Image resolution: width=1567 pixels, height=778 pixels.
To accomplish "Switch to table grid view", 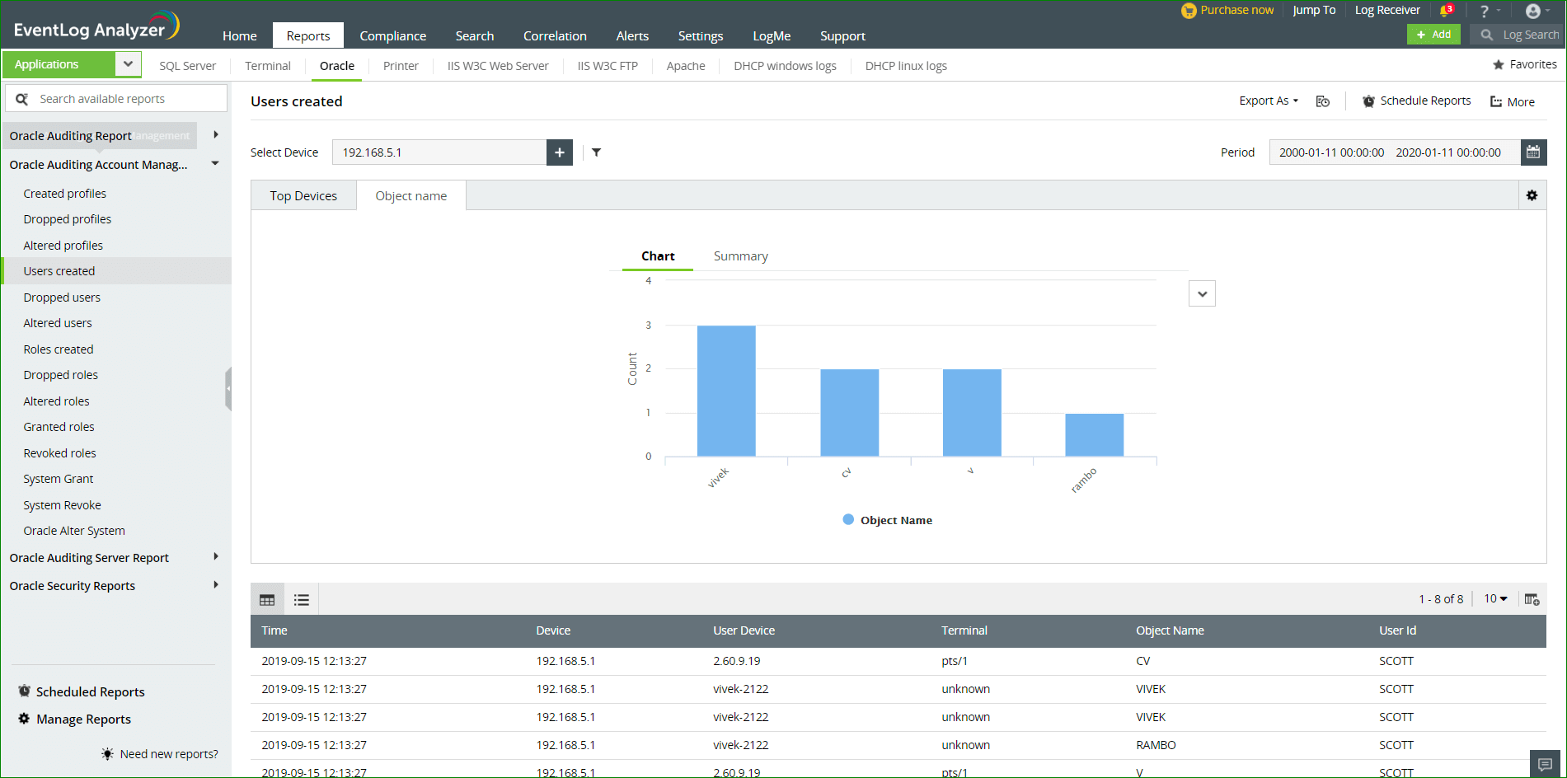I will pos(267,599).
